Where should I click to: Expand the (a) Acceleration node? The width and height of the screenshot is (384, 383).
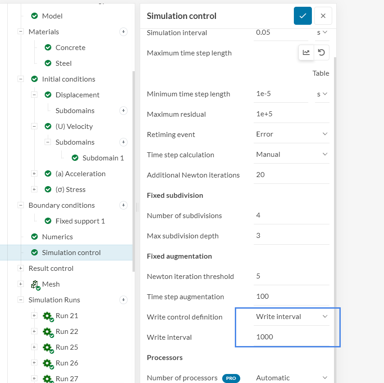tap(34, 173)
